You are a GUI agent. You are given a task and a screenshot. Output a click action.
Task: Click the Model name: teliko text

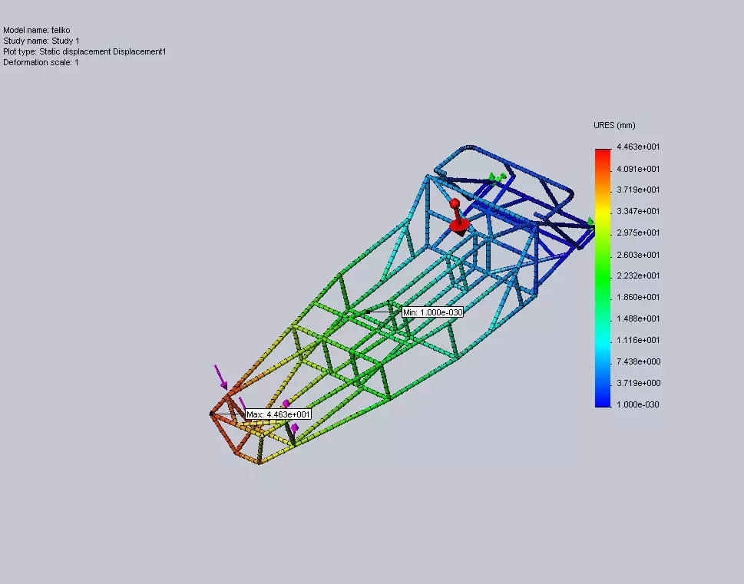pyautogui.click(x=37, y=30)
